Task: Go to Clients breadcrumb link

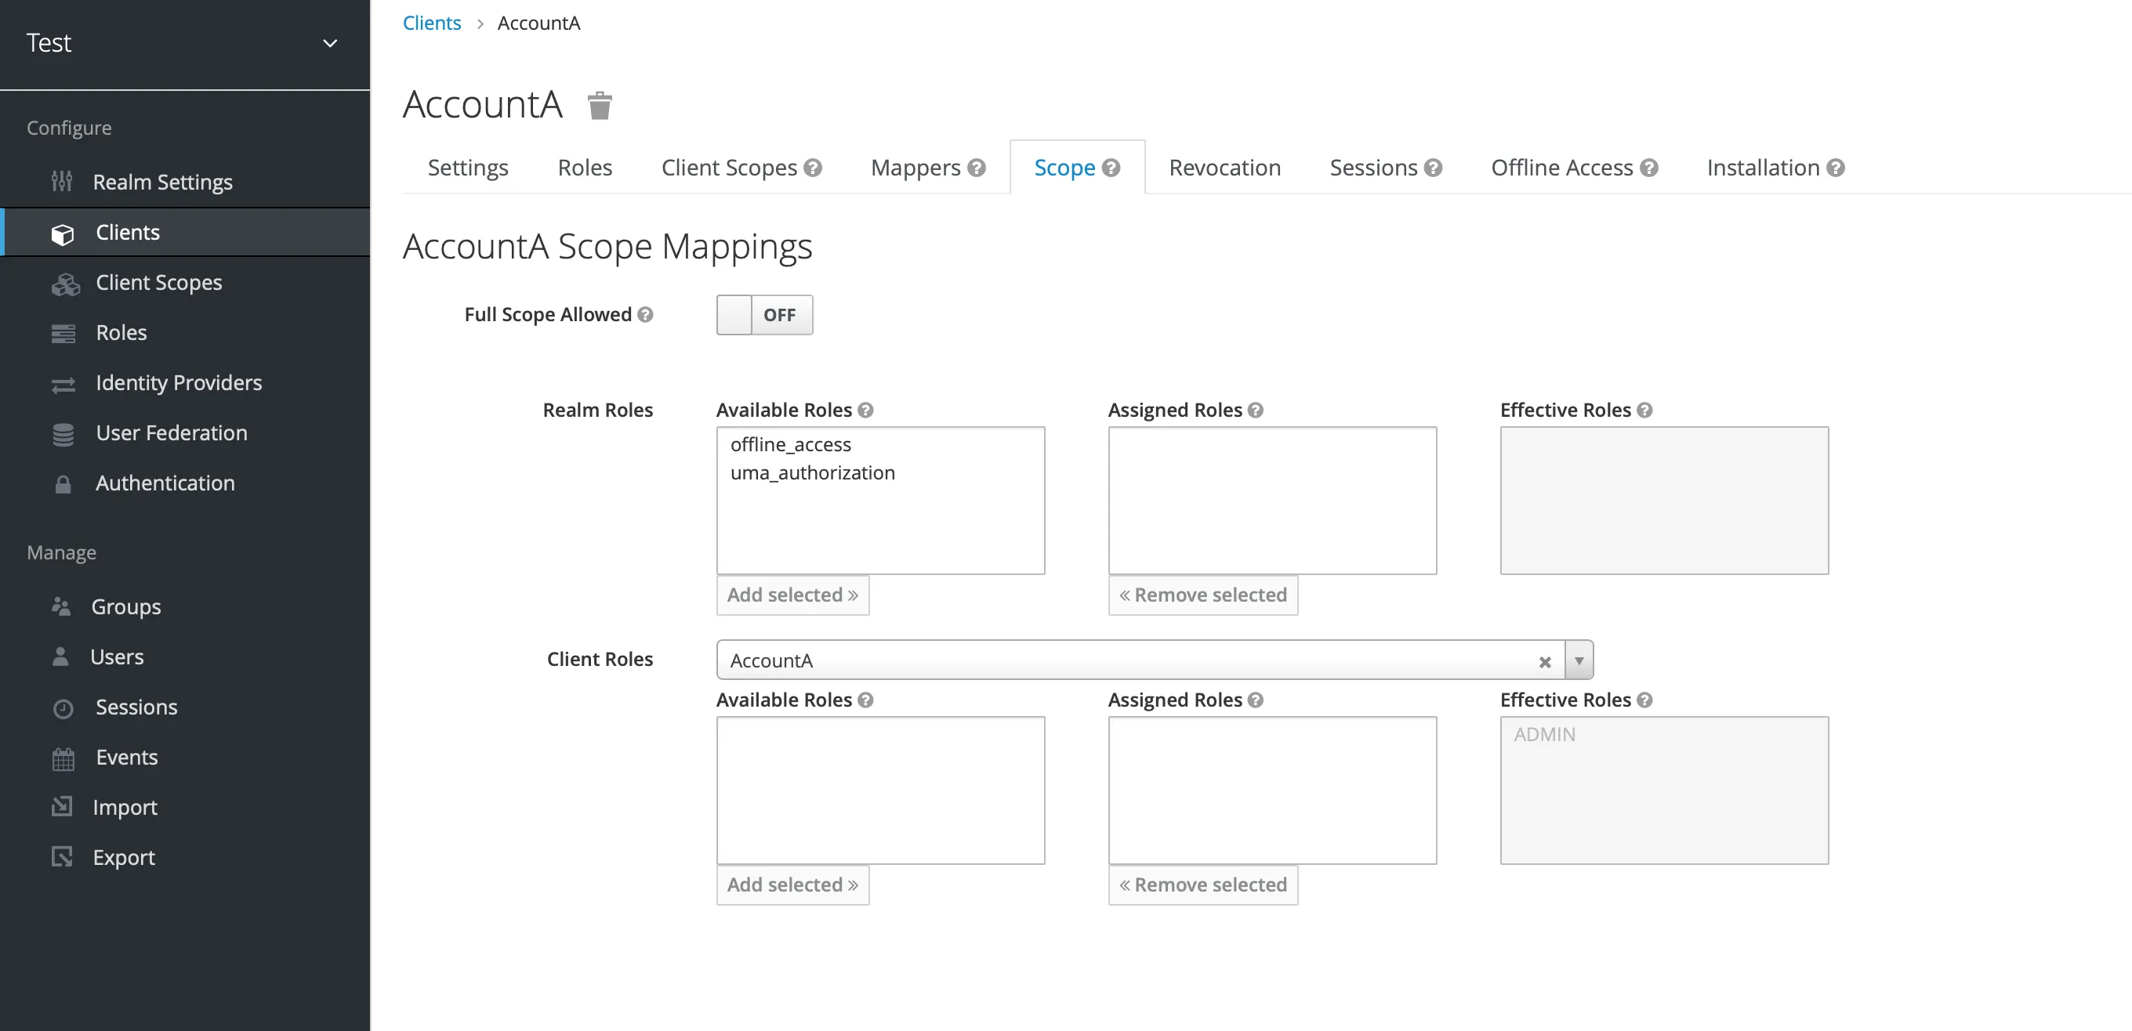Action: click(x=431, y=24)
